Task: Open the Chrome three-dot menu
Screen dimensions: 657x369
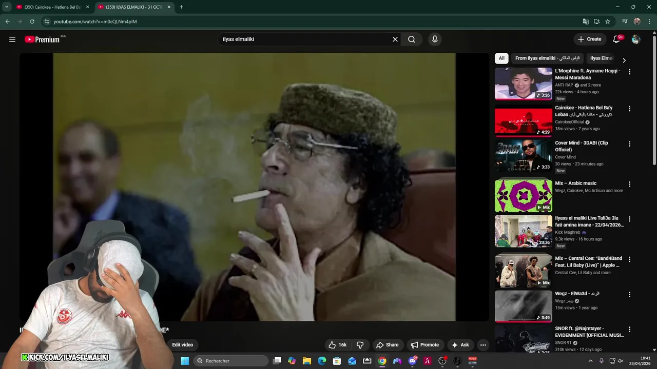Action: 649,22
